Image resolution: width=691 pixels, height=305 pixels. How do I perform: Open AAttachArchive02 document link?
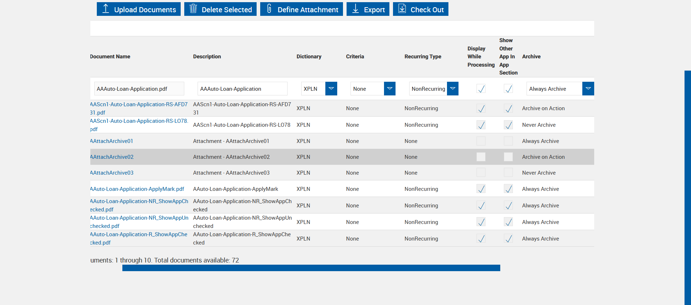(x=112, y=157)
